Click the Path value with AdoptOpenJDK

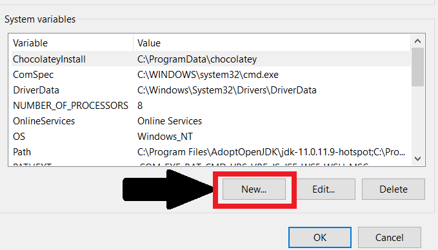[271, 152]
